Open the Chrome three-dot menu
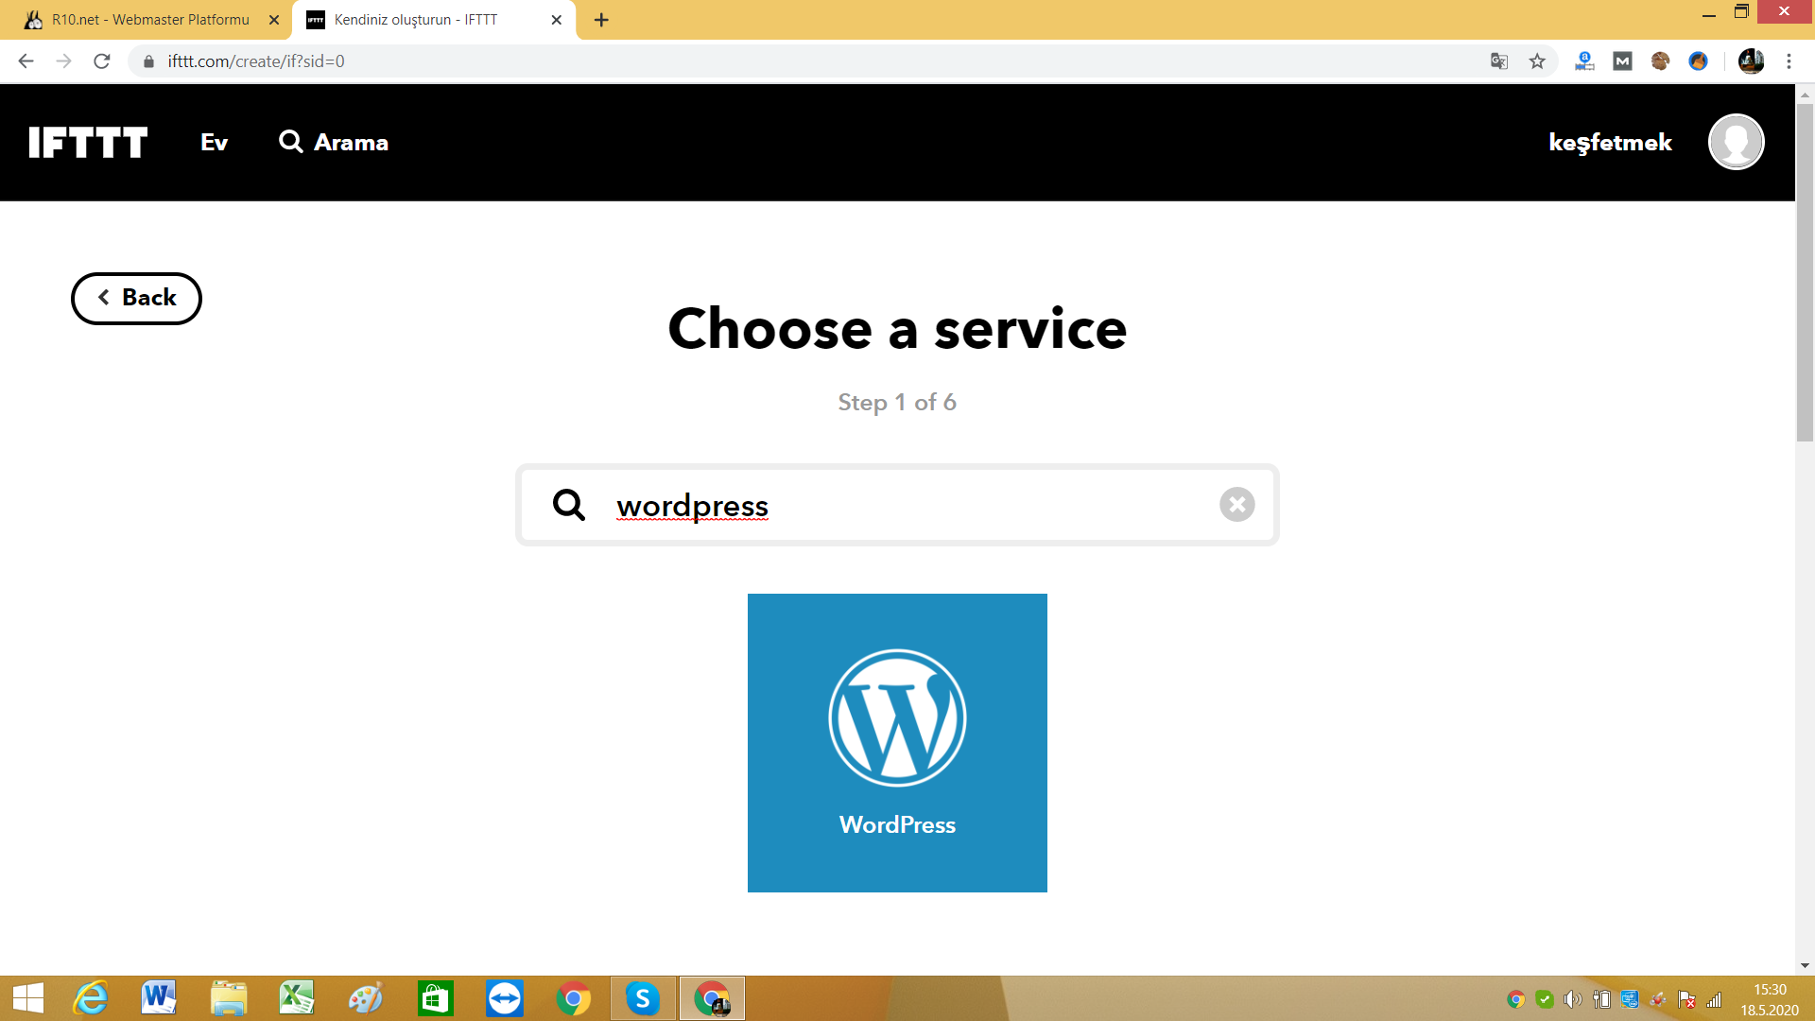The image size is (1815, 1021). click(1789, 61)
